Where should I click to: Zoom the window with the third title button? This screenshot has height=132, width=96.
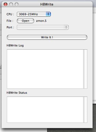pyautogui.click(x=17, y=4)
